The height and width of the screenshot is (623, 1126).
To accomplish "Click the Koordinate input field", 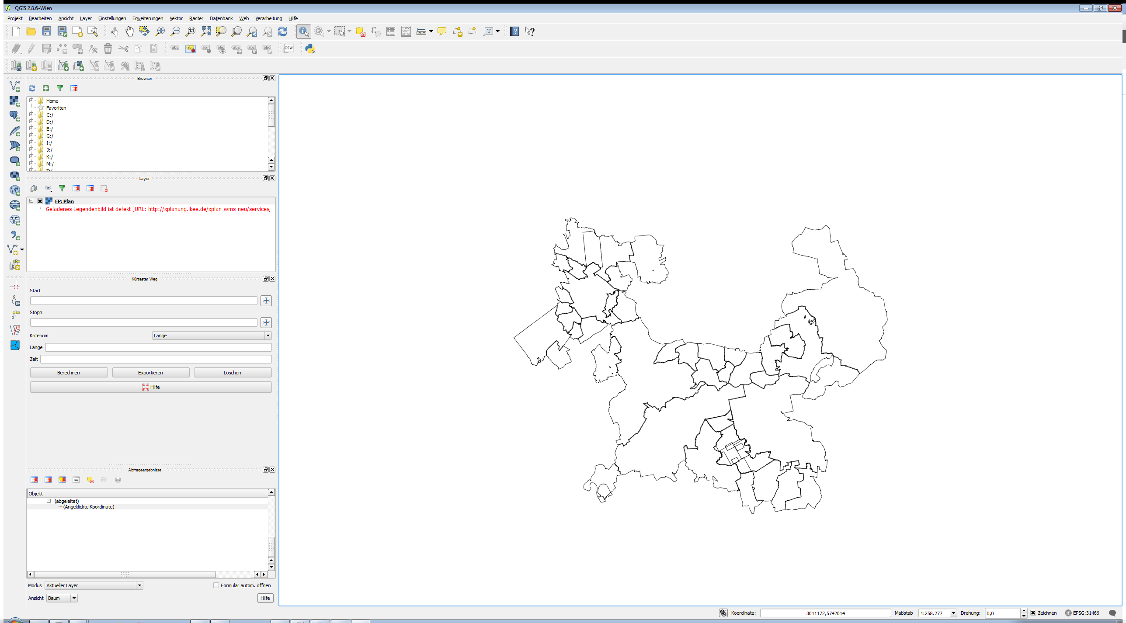I will point(825,613).
